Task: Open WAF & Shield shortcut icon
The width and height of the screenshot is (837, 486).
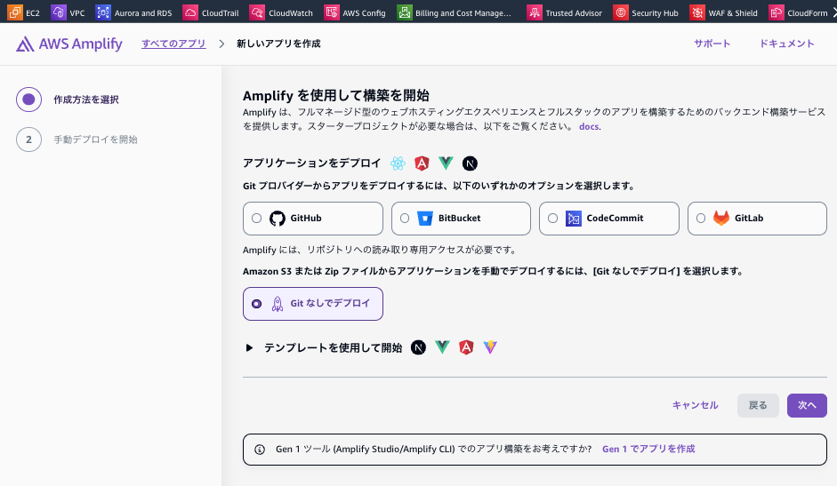Action: pyautogui.click(x=697, y=12)
